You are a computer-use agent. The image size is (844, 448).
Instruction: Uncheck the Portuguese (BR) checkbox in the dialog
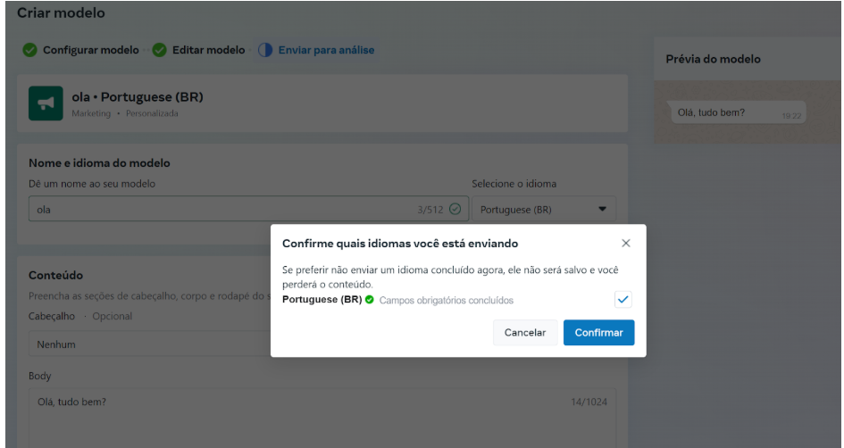pyautogui.click(x=623, y=300)
